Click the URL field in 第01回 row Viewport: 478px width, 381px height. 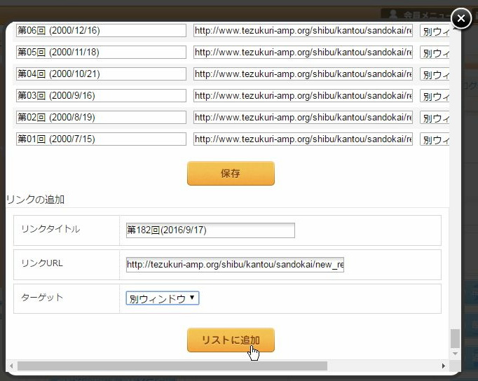[x=303, y=139]
